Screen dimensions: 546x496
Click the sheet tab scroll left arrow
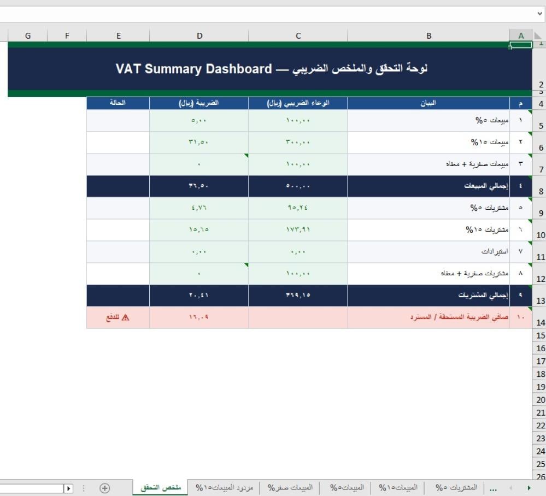point(511,488)
